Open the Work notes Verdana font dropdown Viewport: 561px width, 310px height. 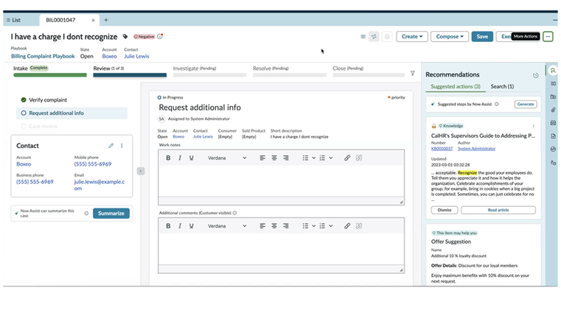(227, 158)
